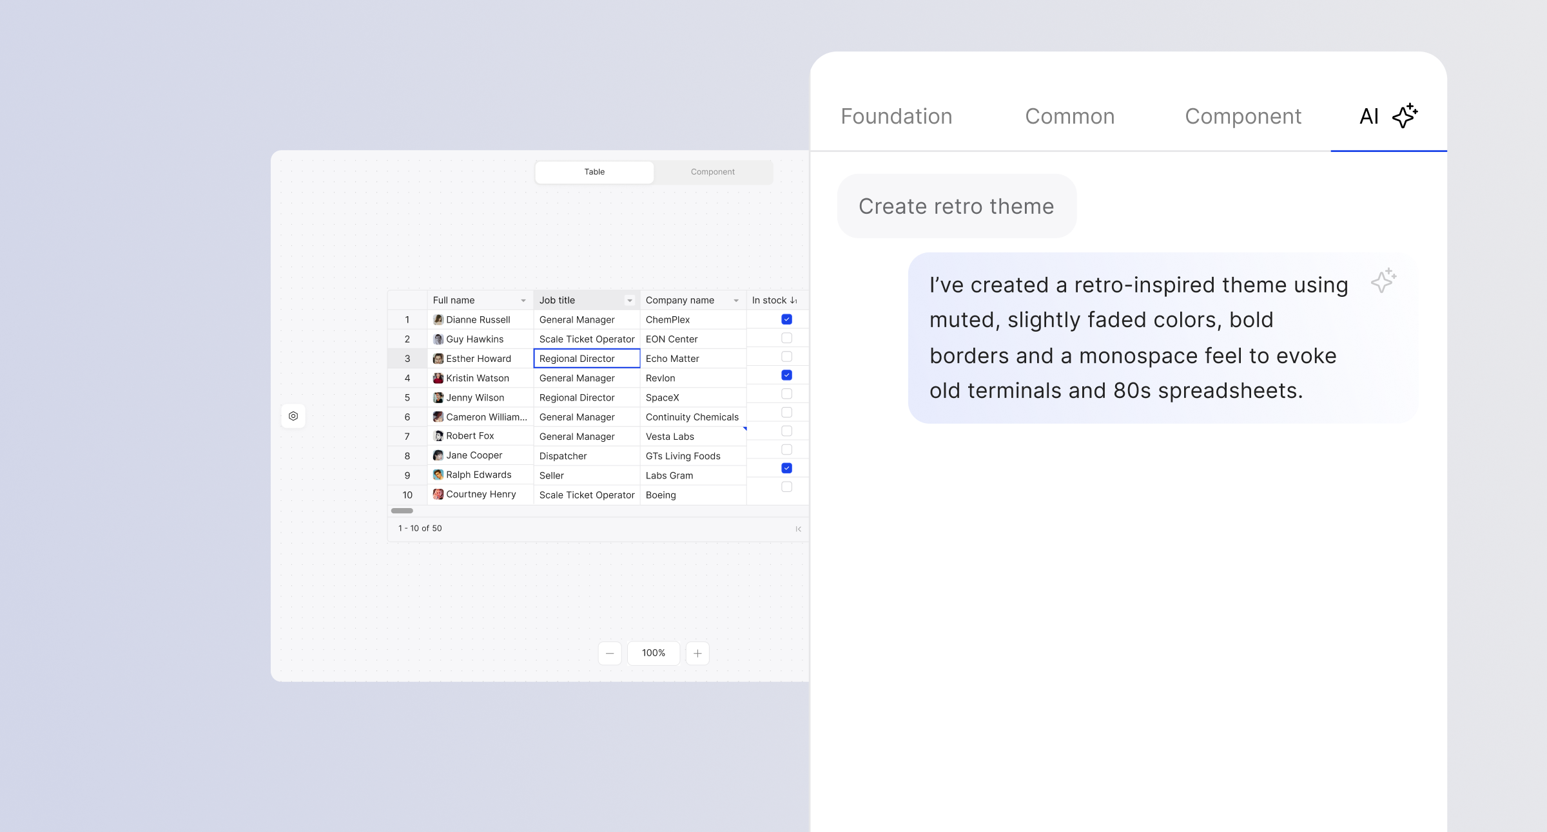Click the In stock sort arrow icon

(x=793, y=301)
